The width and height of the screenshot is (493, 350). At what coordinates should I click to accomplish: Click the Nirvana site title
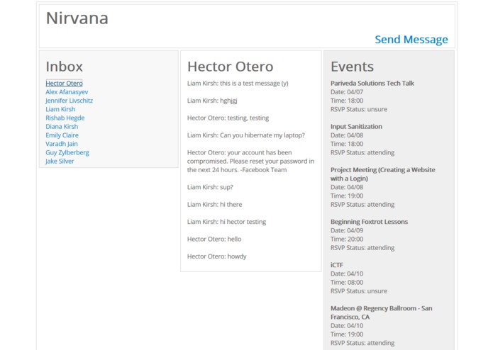(x=77, y=18)
